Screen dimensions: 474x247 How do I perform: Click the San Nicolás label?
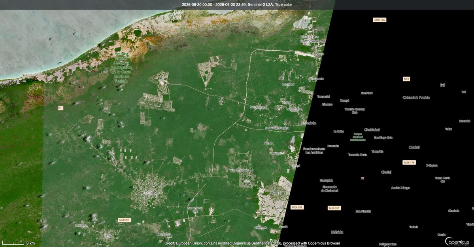click(363, 211)
